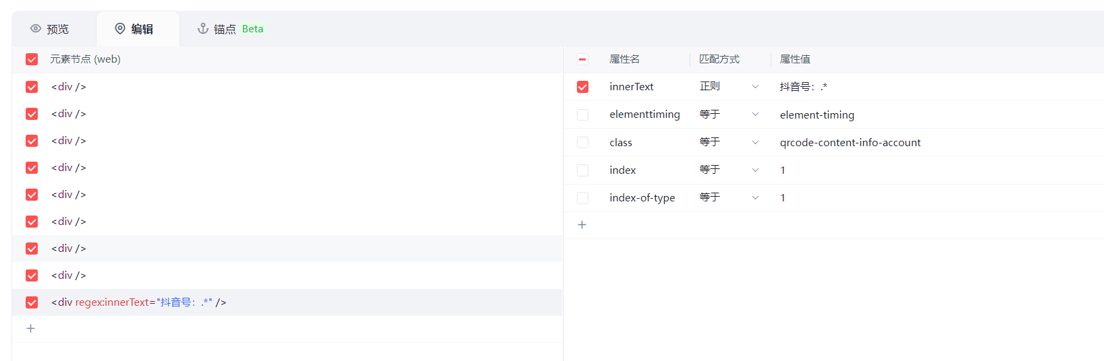
Task: Add a new element node with plus icon
Action: 30,329
